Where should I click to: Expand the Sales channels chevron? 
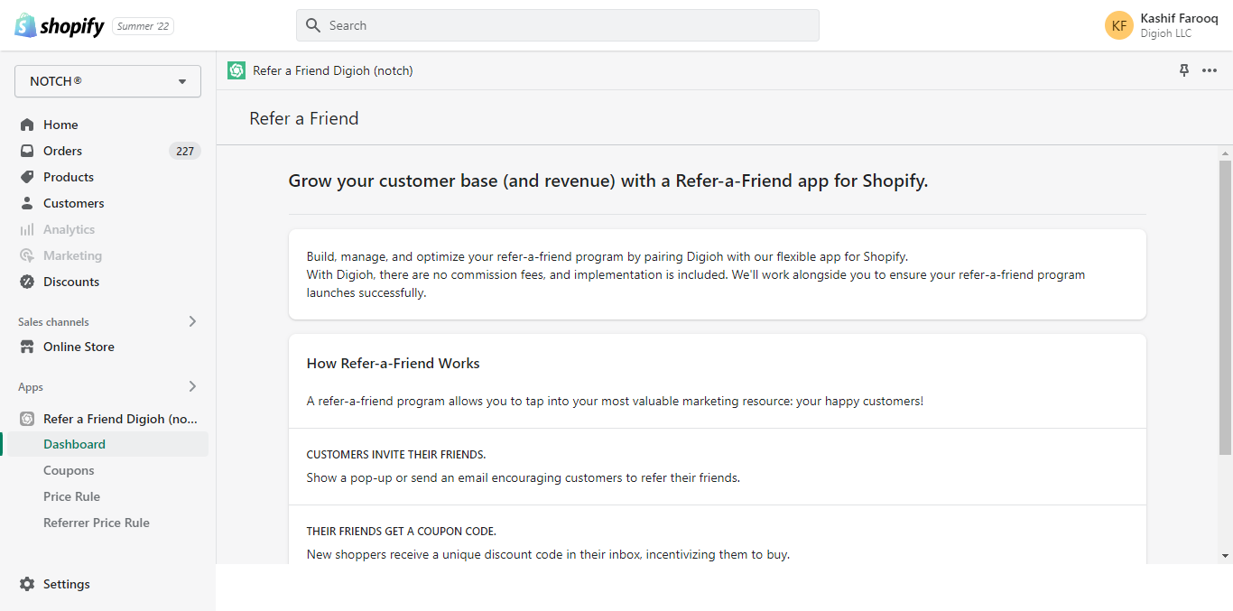192,321
